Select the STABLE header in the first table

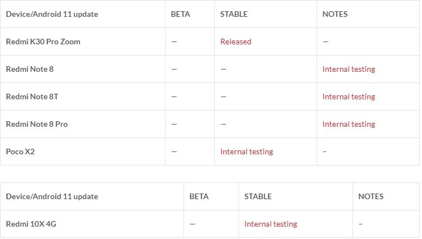point(233,14)
